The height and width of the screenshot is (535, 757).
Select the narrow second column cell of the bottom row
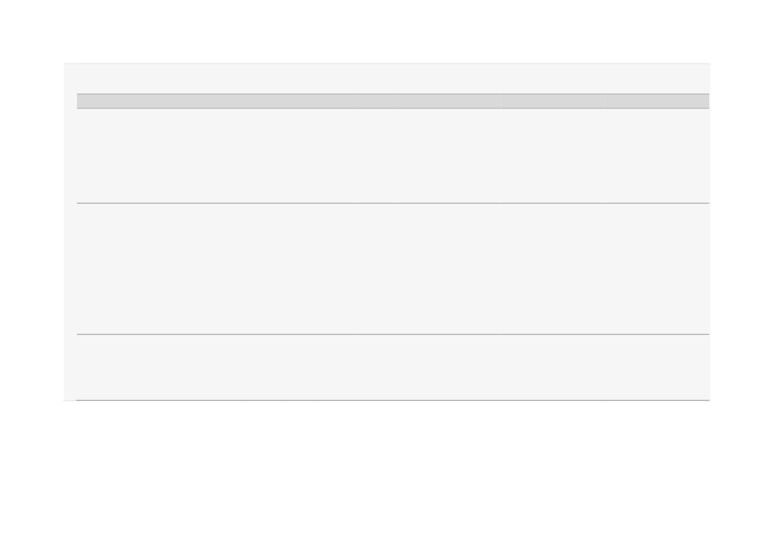tap(377, 367)
